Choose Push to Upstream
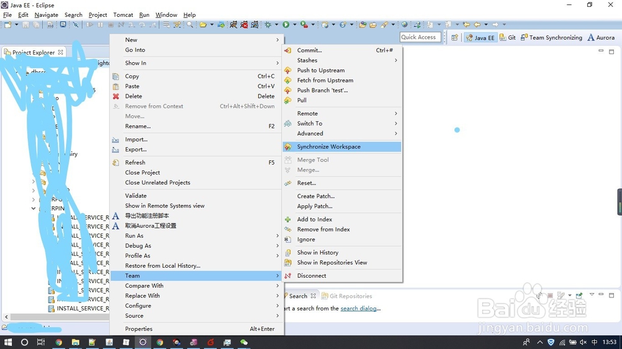Screen dimensions: 622x349 (342, 70)
